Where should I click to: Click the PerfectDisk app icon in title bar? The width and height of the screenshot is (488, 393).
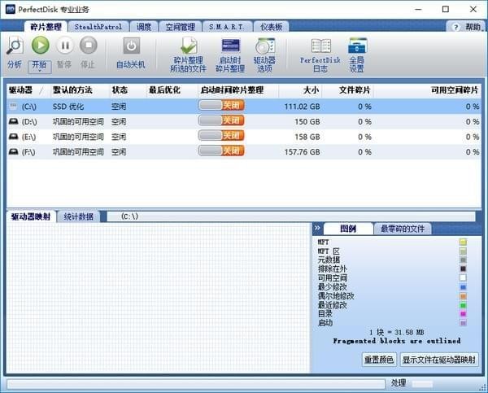pyautogui.click(x=11, y=9)
